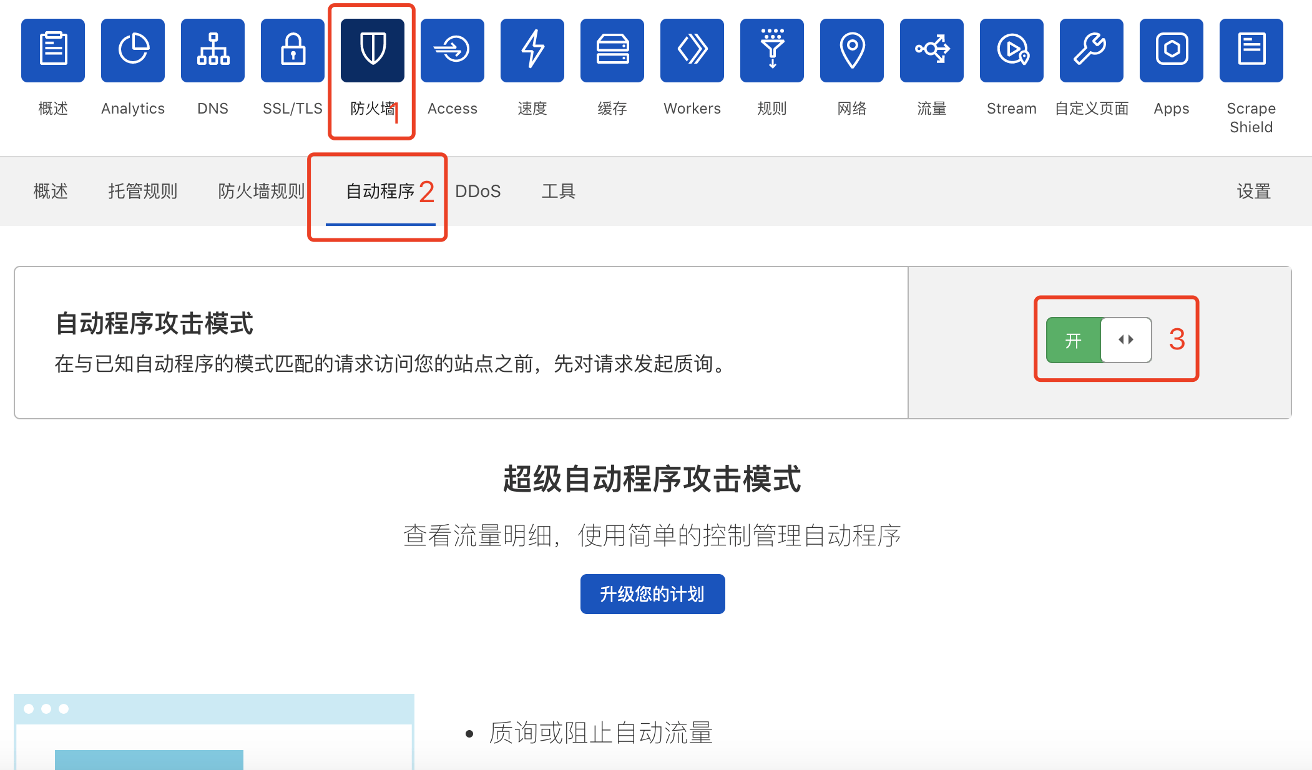Click the 质询或阻止自动流量 bullet text

point(600,733)
